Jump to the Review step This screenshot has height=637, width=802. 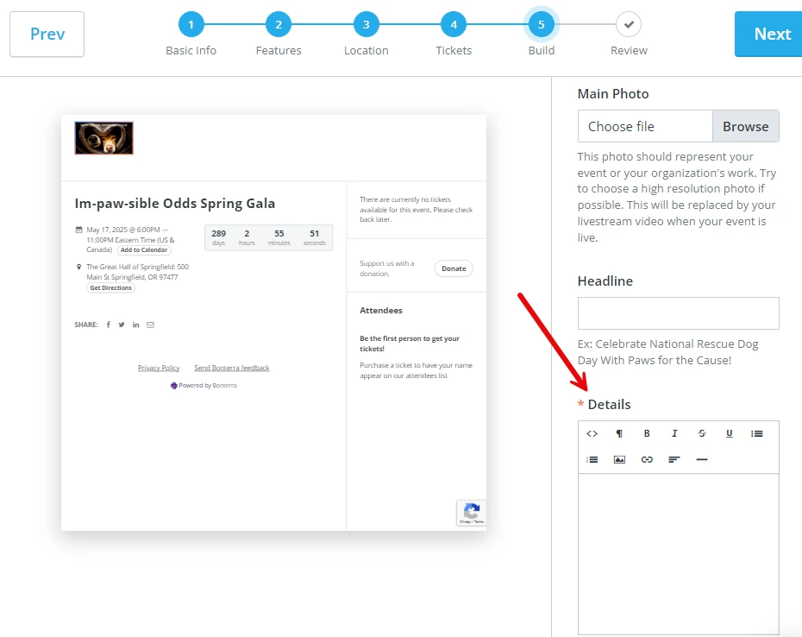pyautogui.click(x=629, y=24)
